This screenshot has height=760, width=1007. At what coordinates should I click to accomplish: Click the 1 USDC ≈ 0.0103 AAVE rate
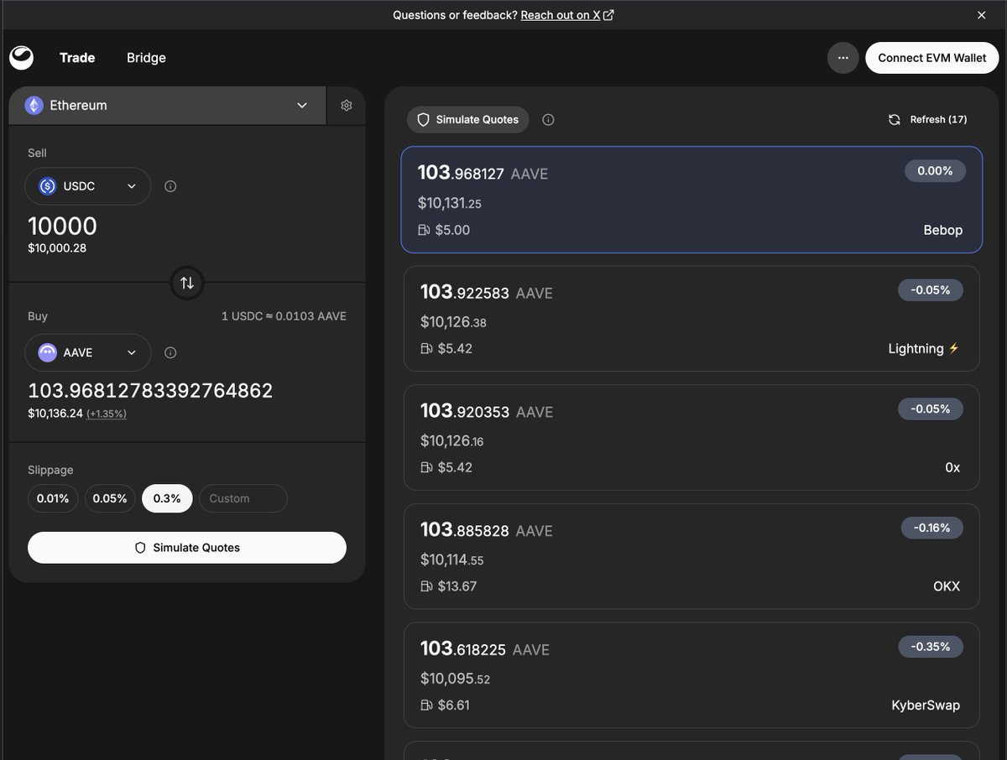tap(284, 316)
